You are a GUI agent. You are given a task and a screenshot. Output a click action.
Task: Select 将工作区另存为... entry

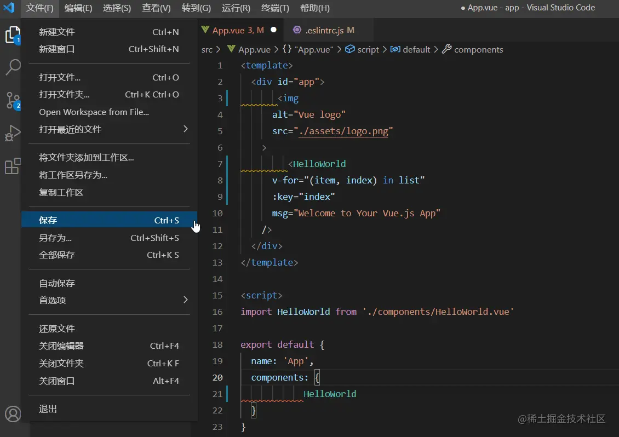[x=110, y=175]
